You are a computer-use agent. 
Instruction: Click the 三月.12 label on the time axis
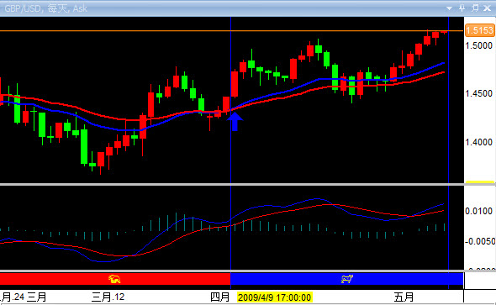click(108, 297)
